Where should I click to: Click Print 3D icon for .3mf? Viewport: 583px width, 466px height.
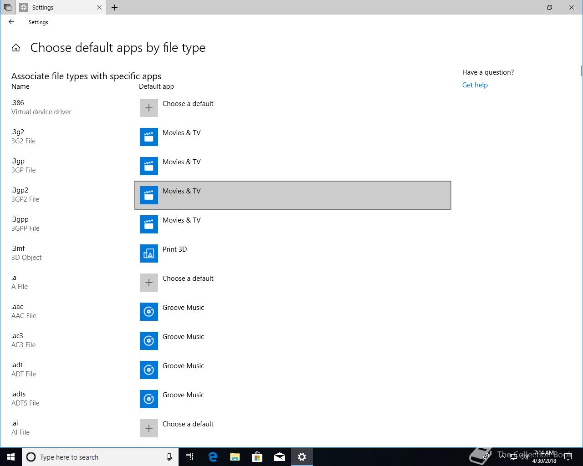click(x=149, y=253)
